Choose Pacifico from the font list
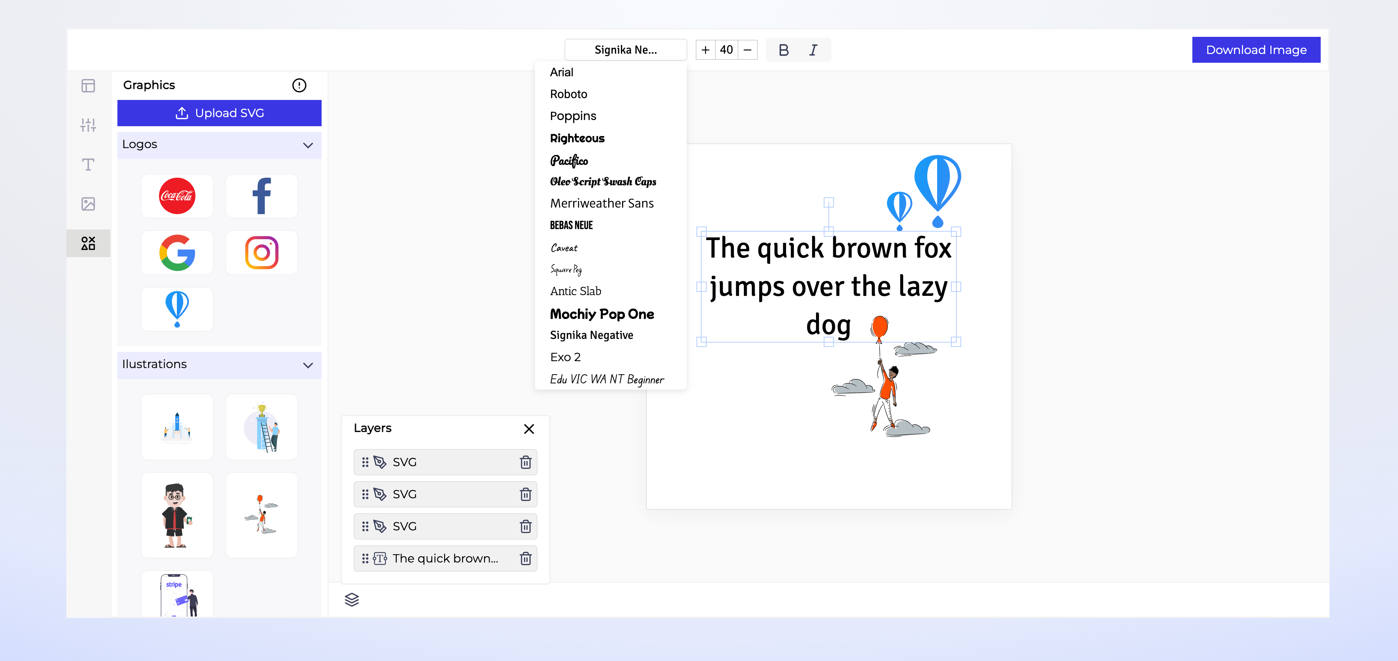The height and width of the screenshot is (661, 1398). point(568,160)
